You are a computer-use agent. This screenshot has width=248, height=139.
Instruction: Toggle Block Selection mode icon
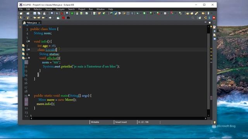128,14
